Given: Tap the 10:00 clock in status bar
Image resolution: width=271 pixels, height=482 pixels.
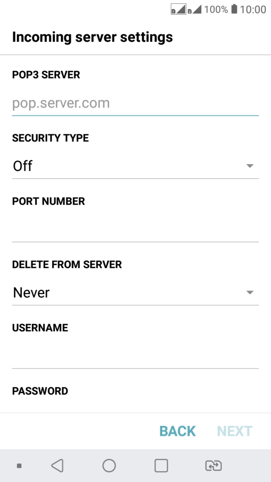Looking at the screenshot, I should (253, 10).
